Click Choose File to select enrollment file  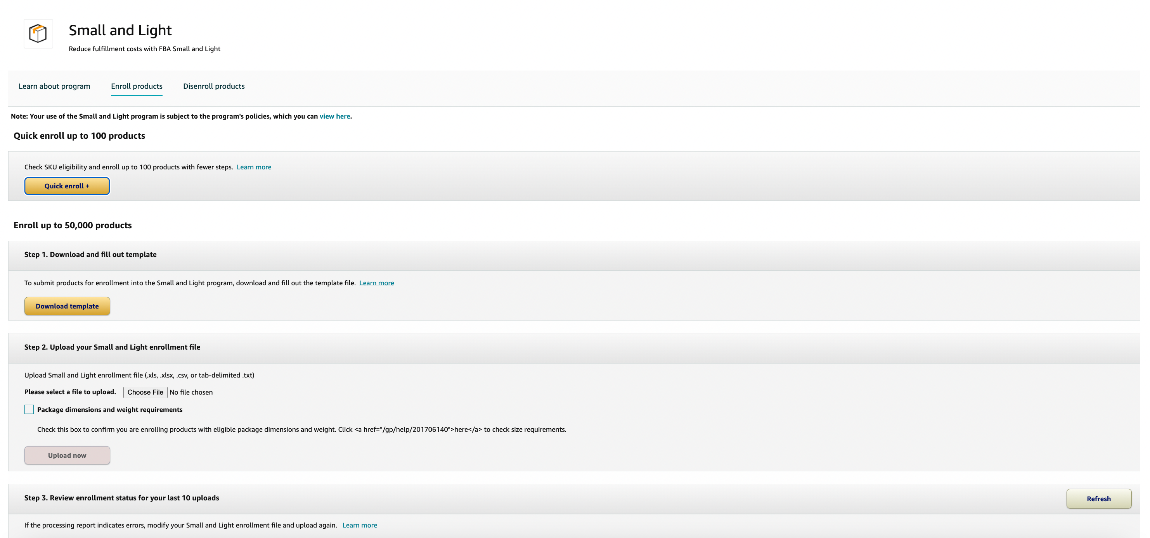point(145,392)
